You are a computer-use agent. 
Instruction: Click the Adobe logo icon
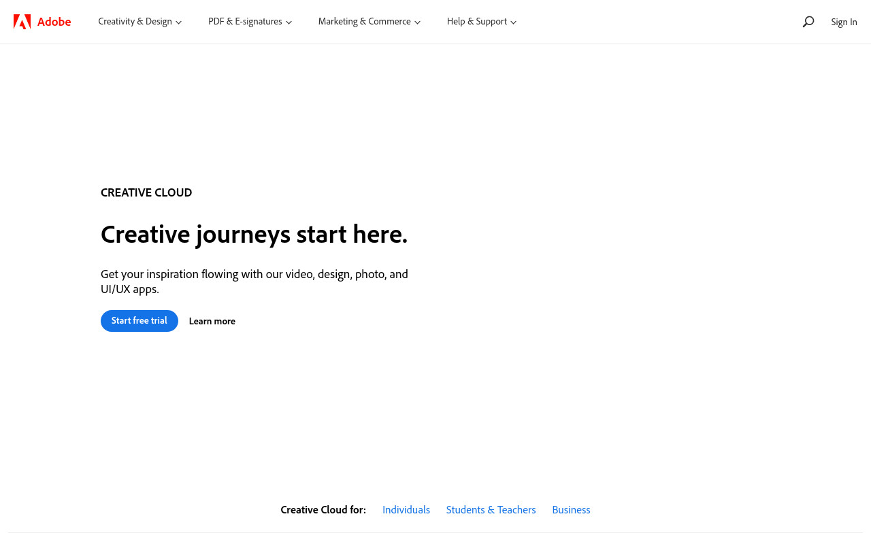tap(22, 22)
